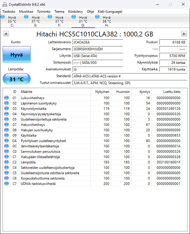Click the ID column header
Viewport: 190px width, 234px height.
click(14, 92)
